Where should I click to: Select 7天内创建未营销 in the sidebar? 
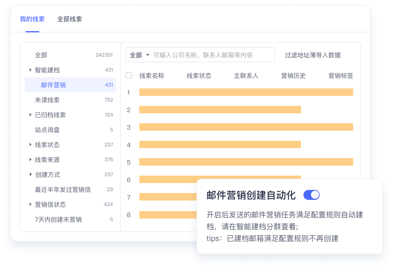(58, 219)
